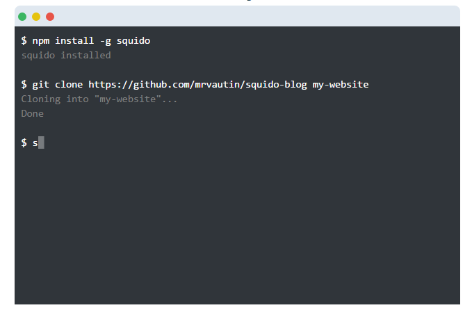
Task: Click the word 'installed' in gray output
Action: click(x=86, y=55)
